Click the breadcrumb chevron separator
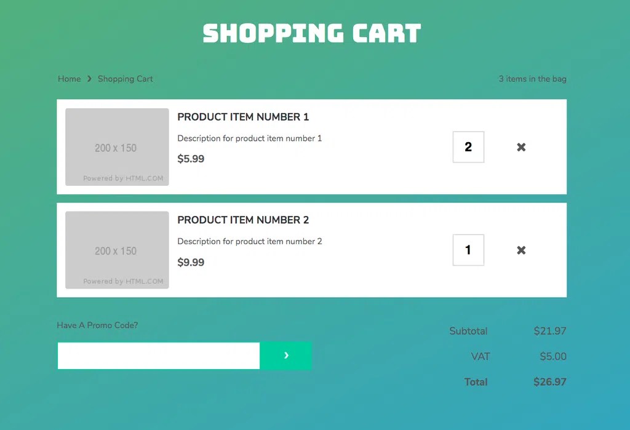This screenshot has width=630, height=430. tap(89, 79)
